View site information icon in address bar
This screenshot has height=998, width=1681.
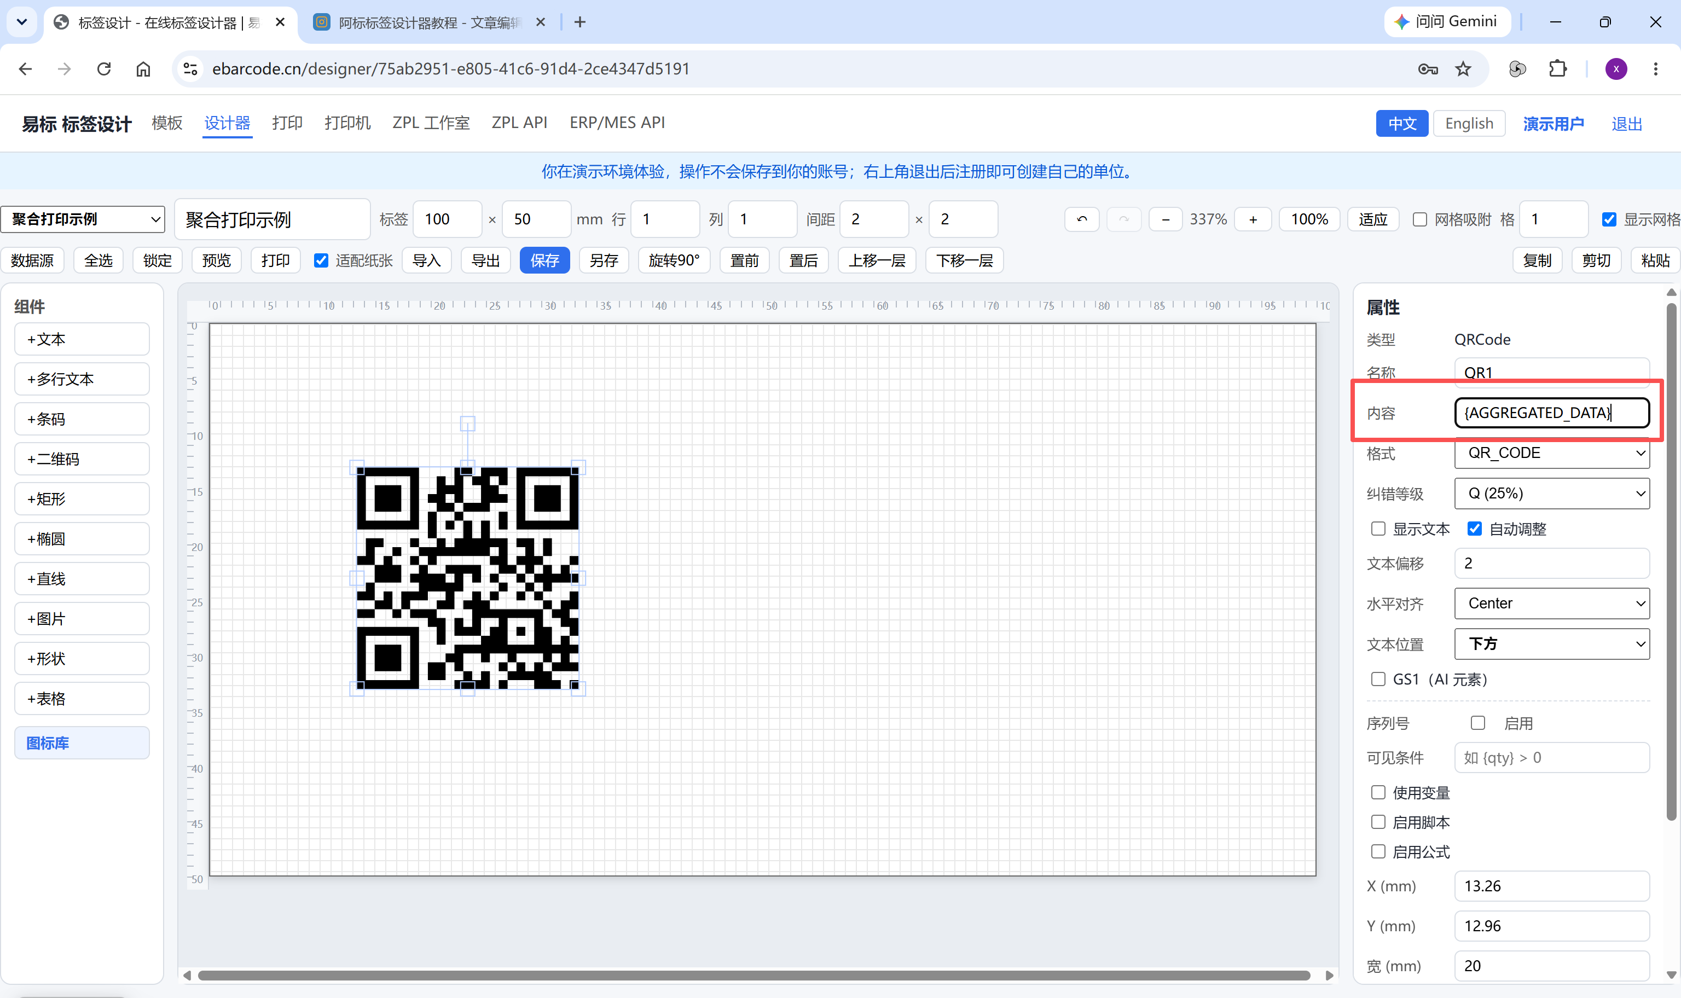coord(190,68)
